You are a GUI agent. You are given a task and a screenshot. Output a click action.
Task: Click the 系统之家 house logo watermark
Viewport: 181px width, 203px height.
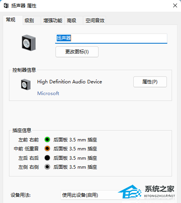(x=147, y=192)
